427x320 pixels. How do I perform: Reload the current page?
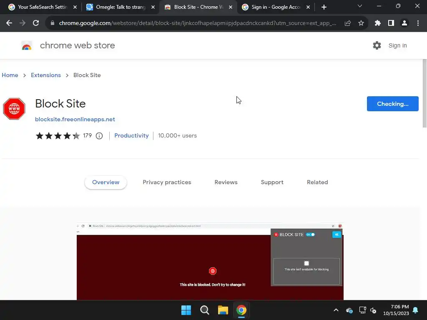click(36, 23)
